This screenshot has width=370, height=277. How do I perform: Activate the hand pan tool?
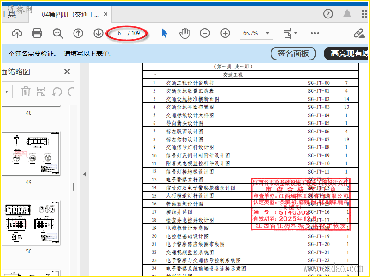(185, 33)
